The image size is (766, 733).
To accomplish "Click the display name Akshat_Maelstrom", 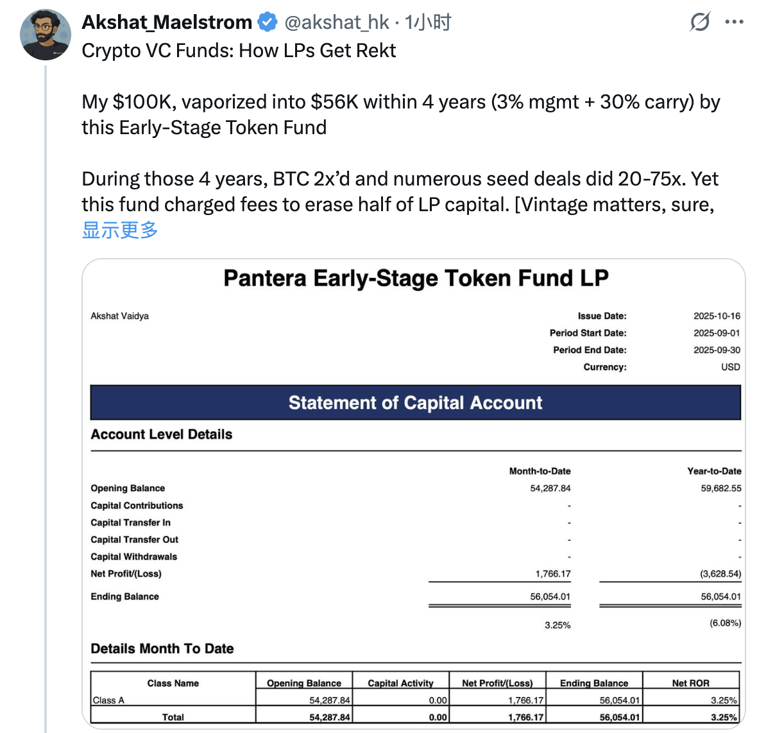I will [x=166, y=22].
